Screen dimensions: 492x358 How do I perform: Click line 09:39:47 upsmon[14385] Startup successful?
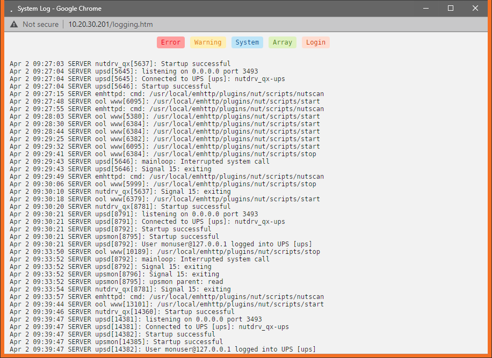point(116,342)
